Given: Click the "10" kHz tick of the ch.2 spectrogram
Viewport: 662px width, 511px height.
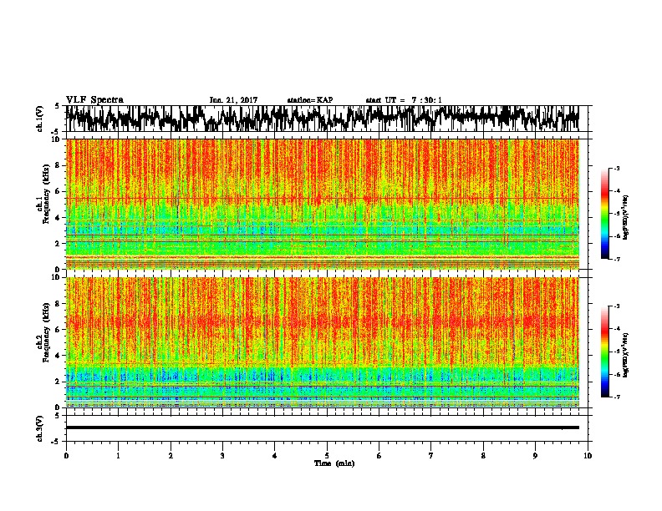Looking at the screenshot, I should tap(56, 277).
